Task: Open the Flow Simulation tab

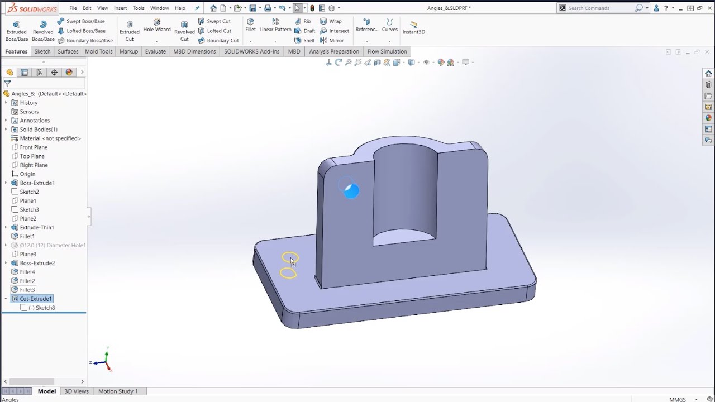Action: 387,51
